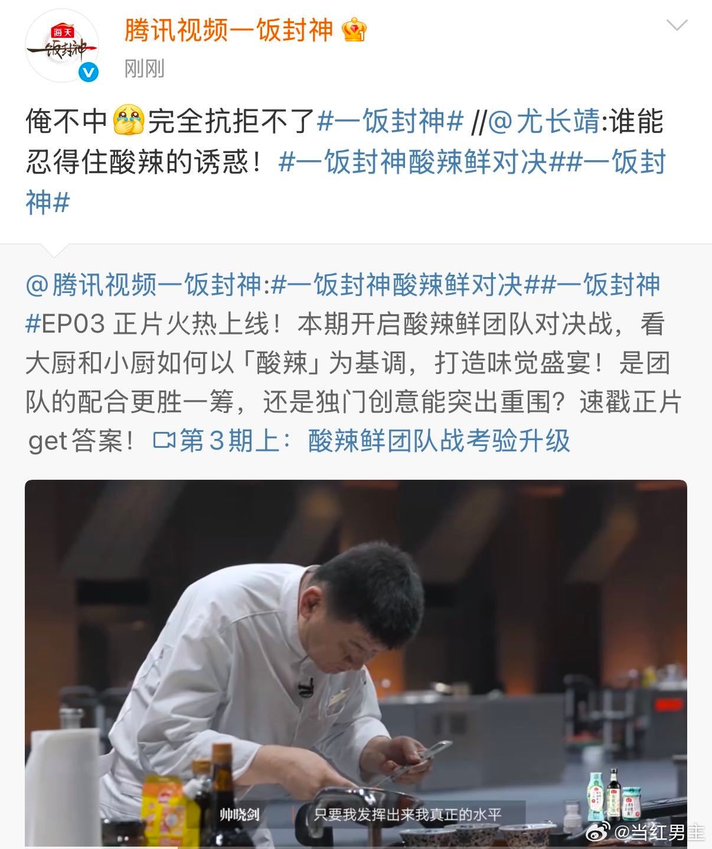Tap the @当红男主 watermark text
The width and height of the screenshot is (712, 849).
pyautogui.click(x=660, y=833)
